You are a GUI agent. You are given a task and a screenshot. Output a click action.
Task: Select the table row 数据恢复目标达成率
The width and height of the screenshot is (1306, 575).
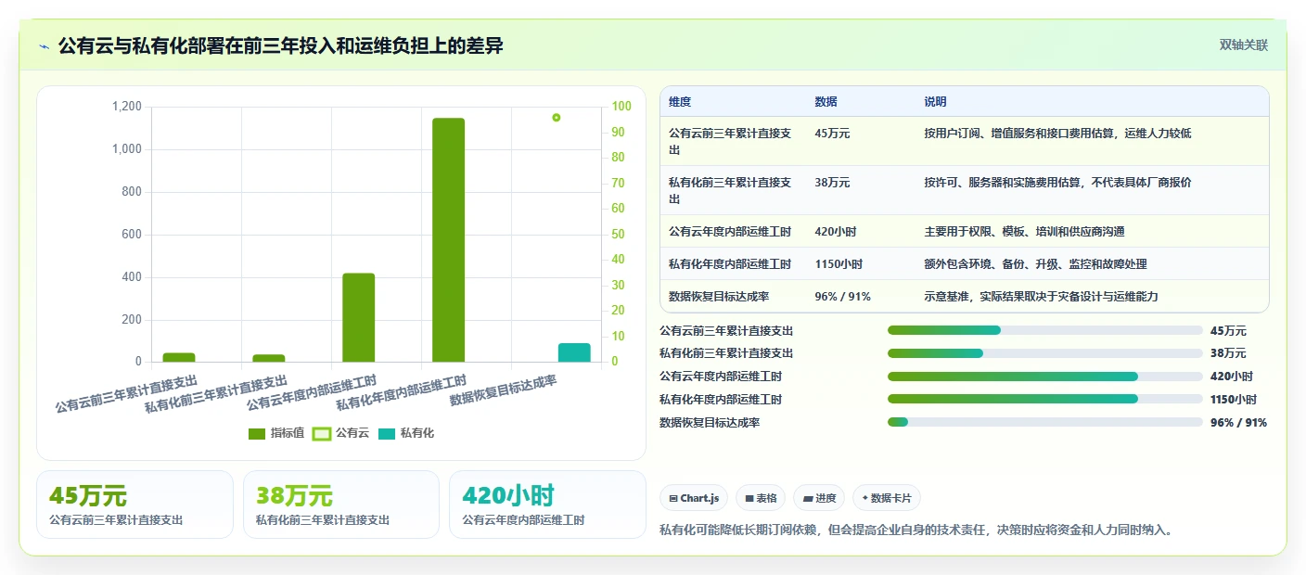point(964,296)
